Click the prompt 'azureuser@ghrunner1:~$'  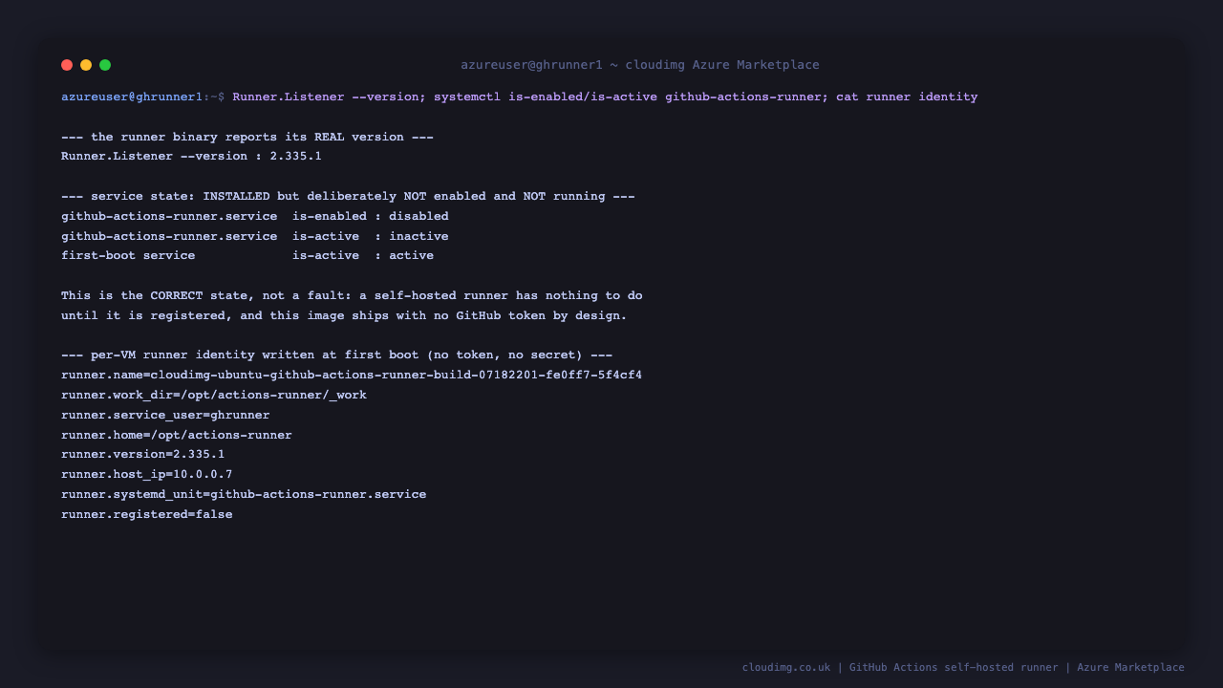[143, 97]
